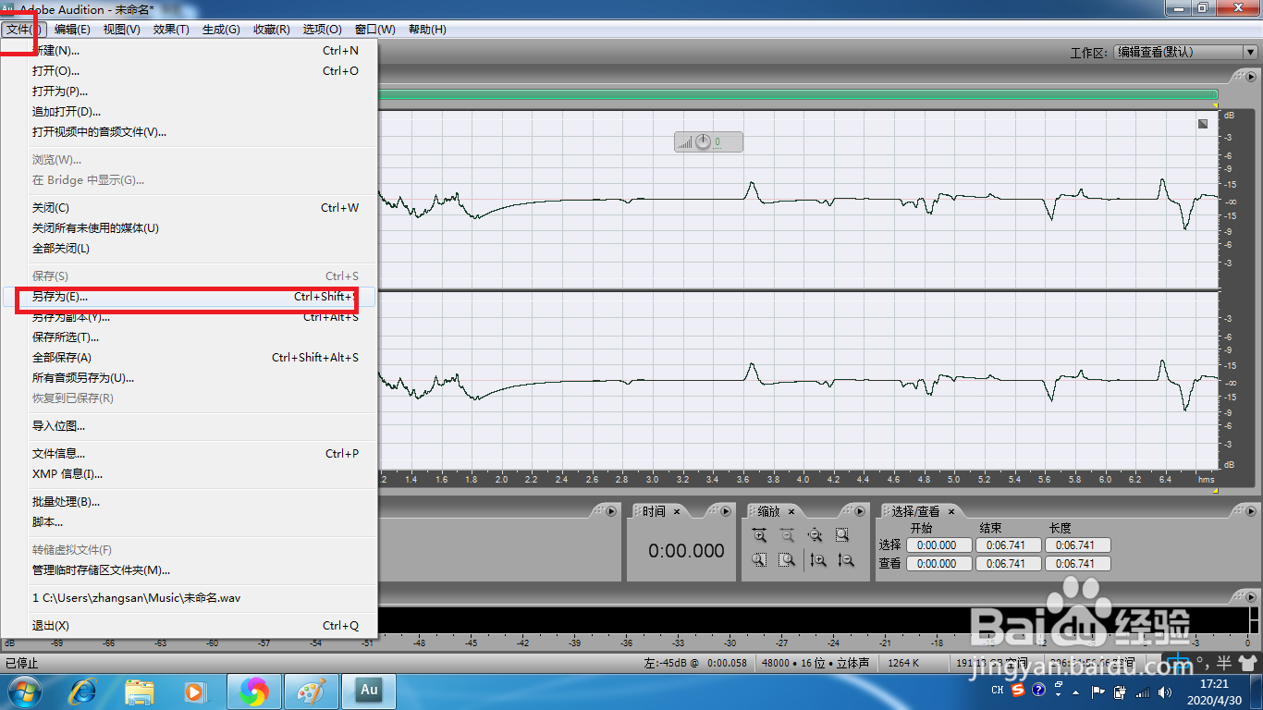The height and width of the screenshot is (710, 1263).
Task: Close the 选择/查看 panel tab
Action: click(950, 511)
